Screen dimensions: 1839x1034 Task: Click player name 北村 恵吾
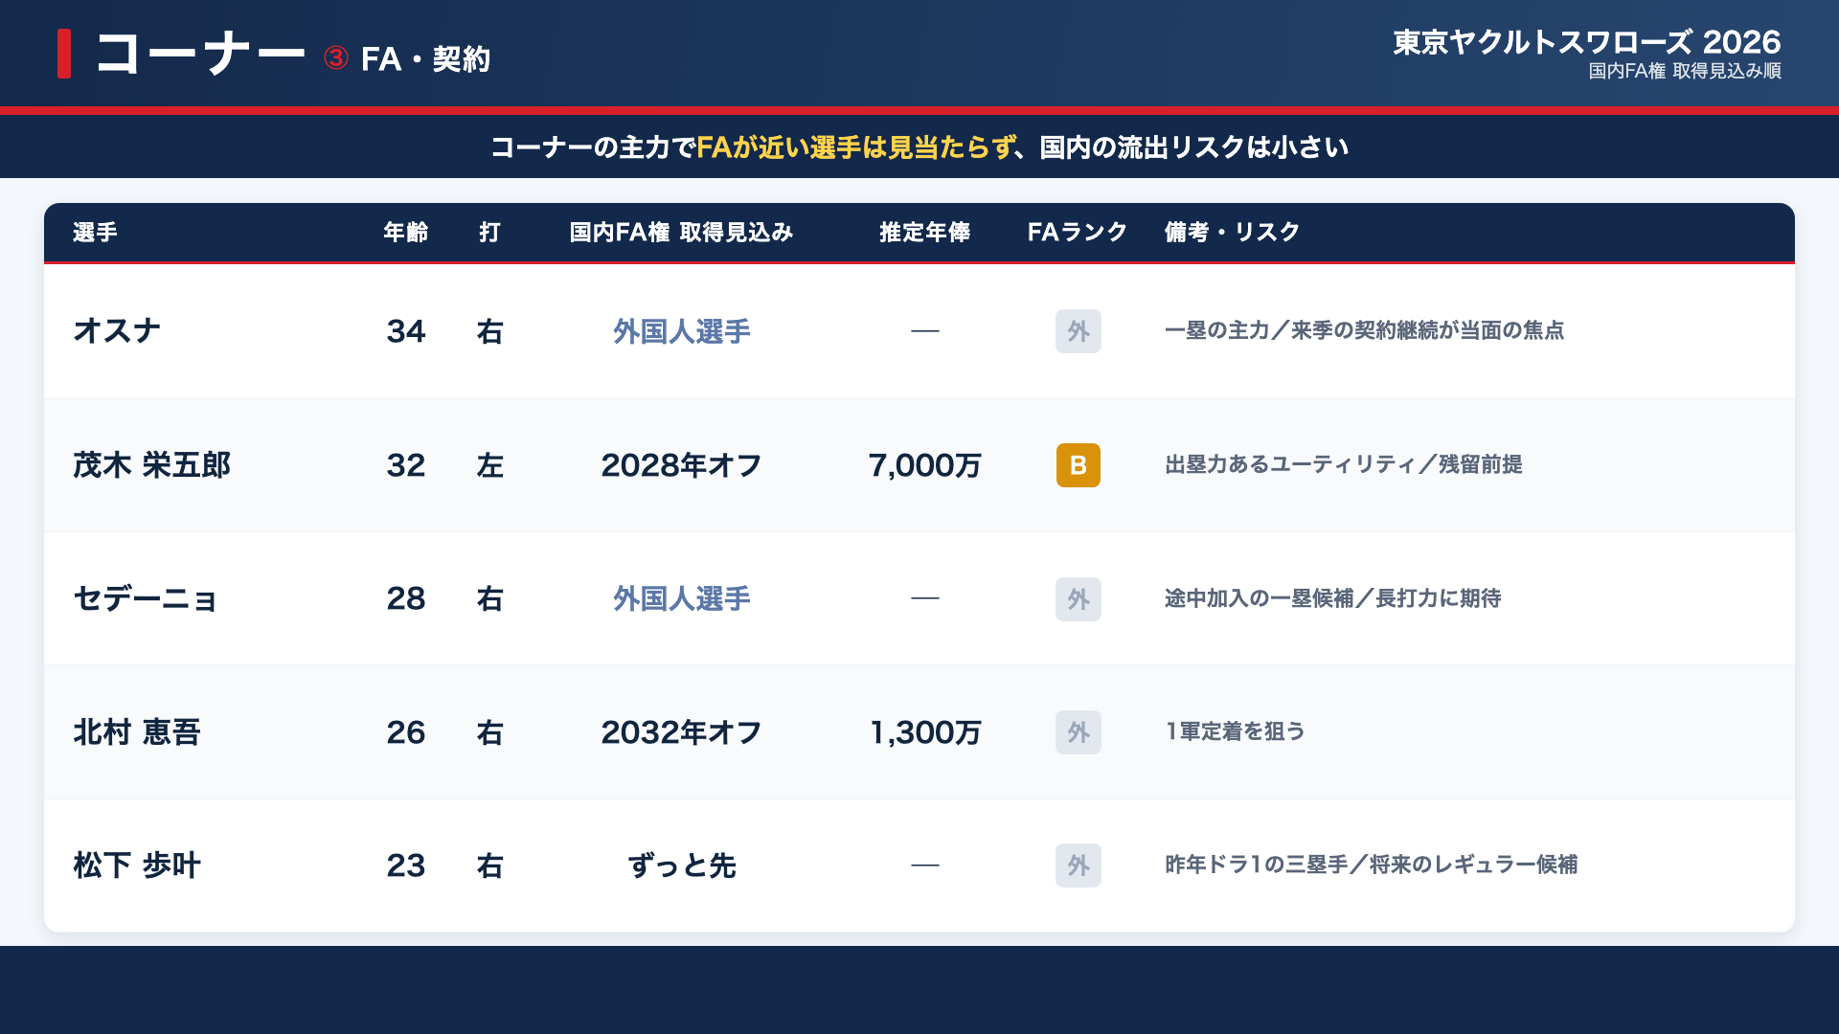137,732
